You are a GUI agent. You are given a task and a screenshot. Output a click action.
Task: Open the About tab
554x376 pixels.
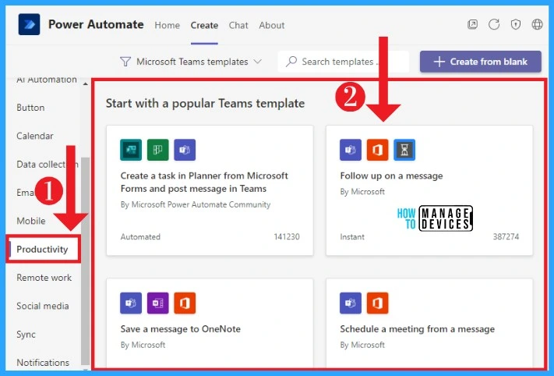click(272, 25)
